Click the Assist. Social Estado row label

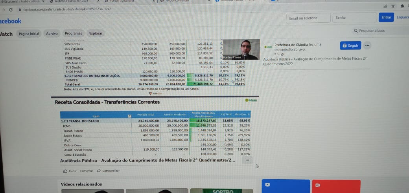click(78, 150)
